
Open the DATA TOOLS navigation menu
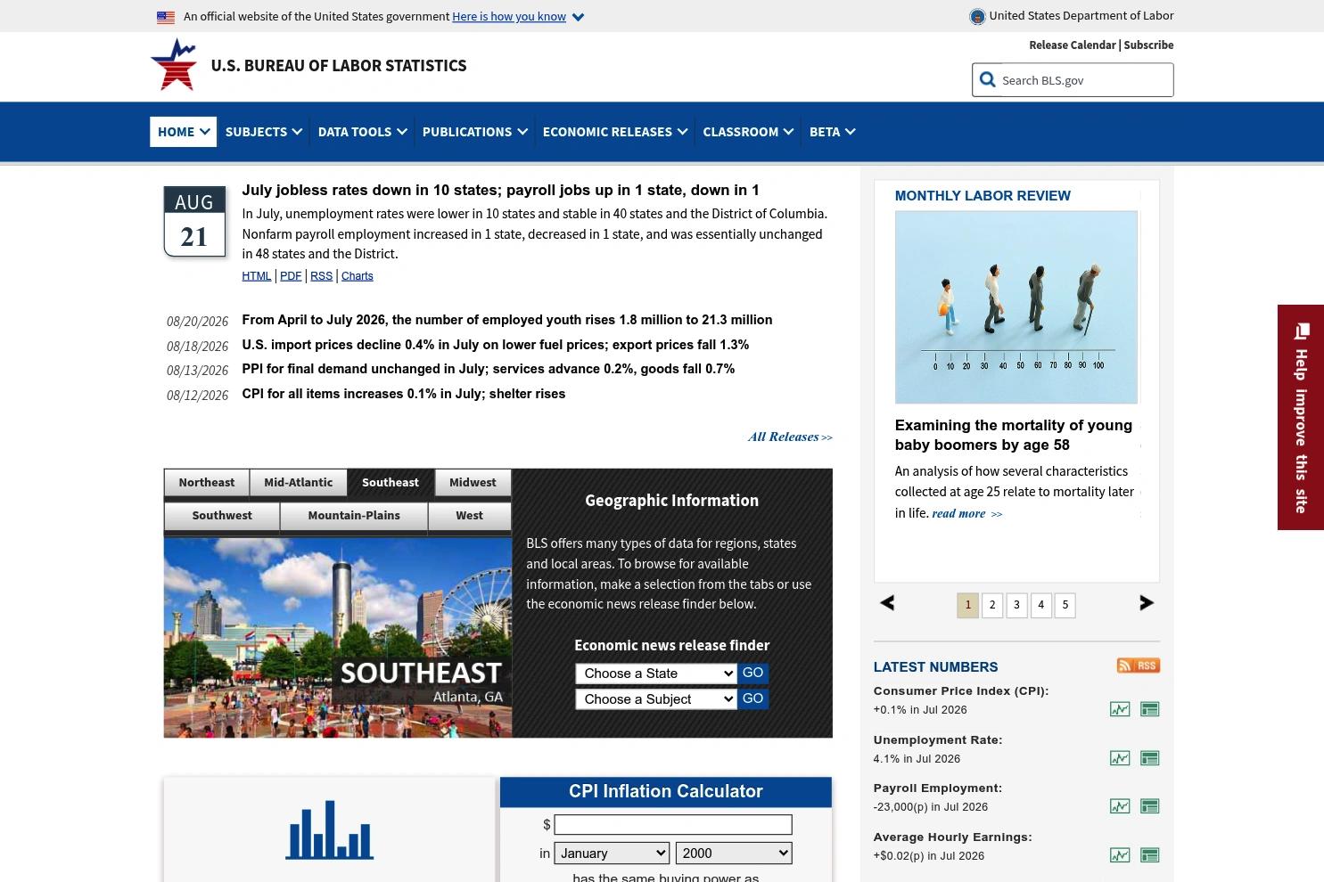point(362,131)
